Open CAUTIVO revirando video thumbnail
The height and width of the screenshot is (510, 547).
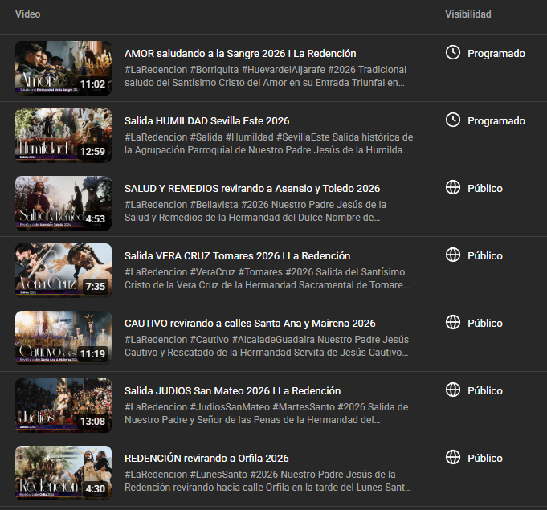point(63,337)
